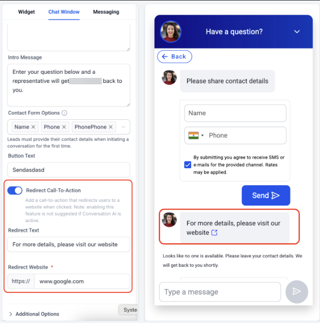Click the Contact Form Options info icon

click(64, 113)
